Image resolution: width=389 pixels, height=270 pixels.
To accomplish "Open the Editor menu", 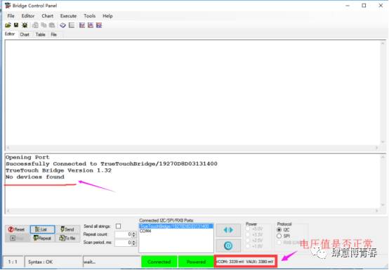I will pos(28,16).
